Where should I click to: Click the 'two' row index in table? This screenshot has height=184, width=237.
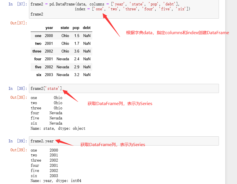[x=38, y=43]
